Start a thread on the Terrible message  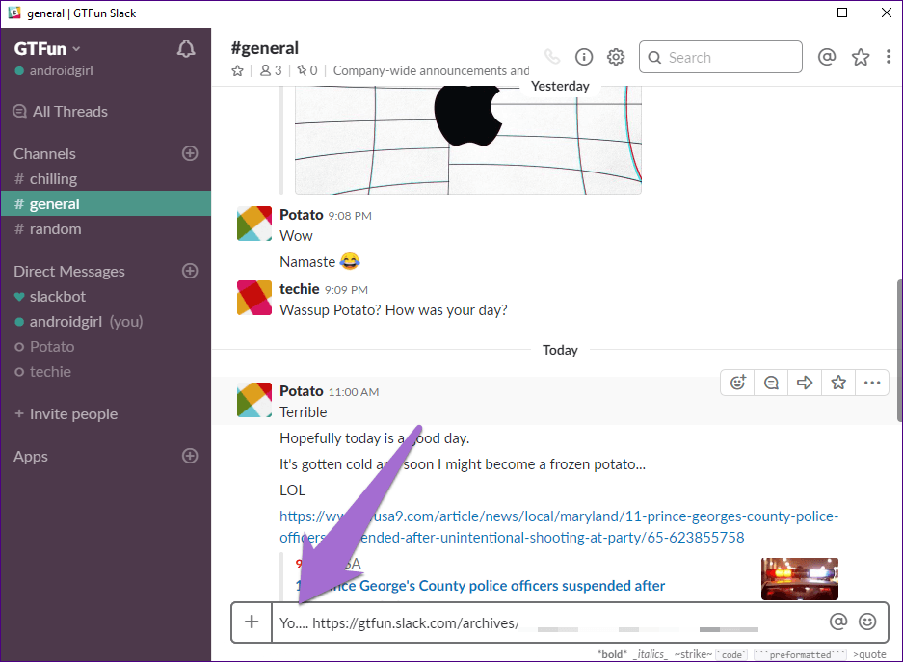pyautogui.click(x=771, y=383)
